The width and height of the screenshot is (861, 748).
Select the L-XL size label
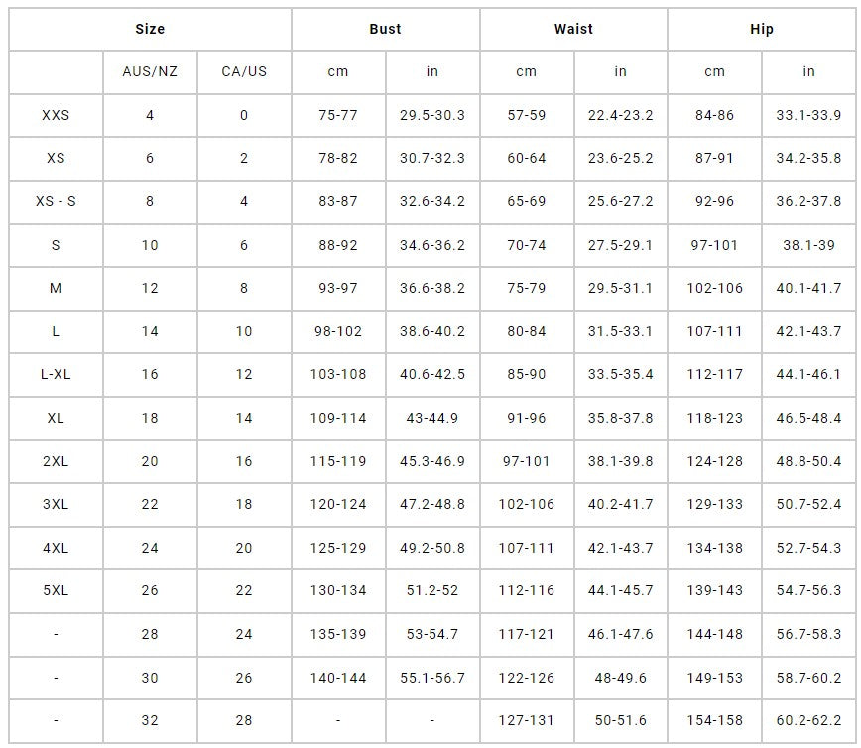(x=56, y=374)
